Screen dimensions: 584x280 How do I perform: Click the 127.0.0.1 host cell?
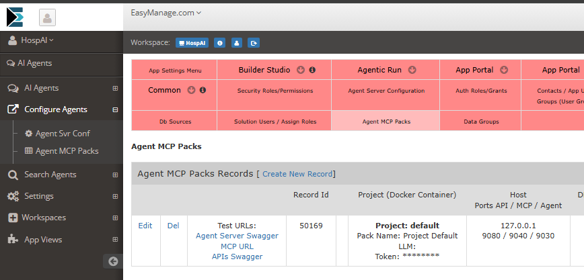coord(518,226)
